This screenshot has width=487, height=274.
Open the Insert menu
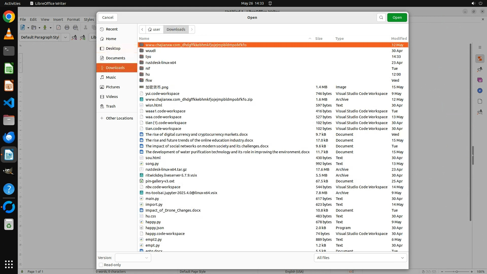58,20
